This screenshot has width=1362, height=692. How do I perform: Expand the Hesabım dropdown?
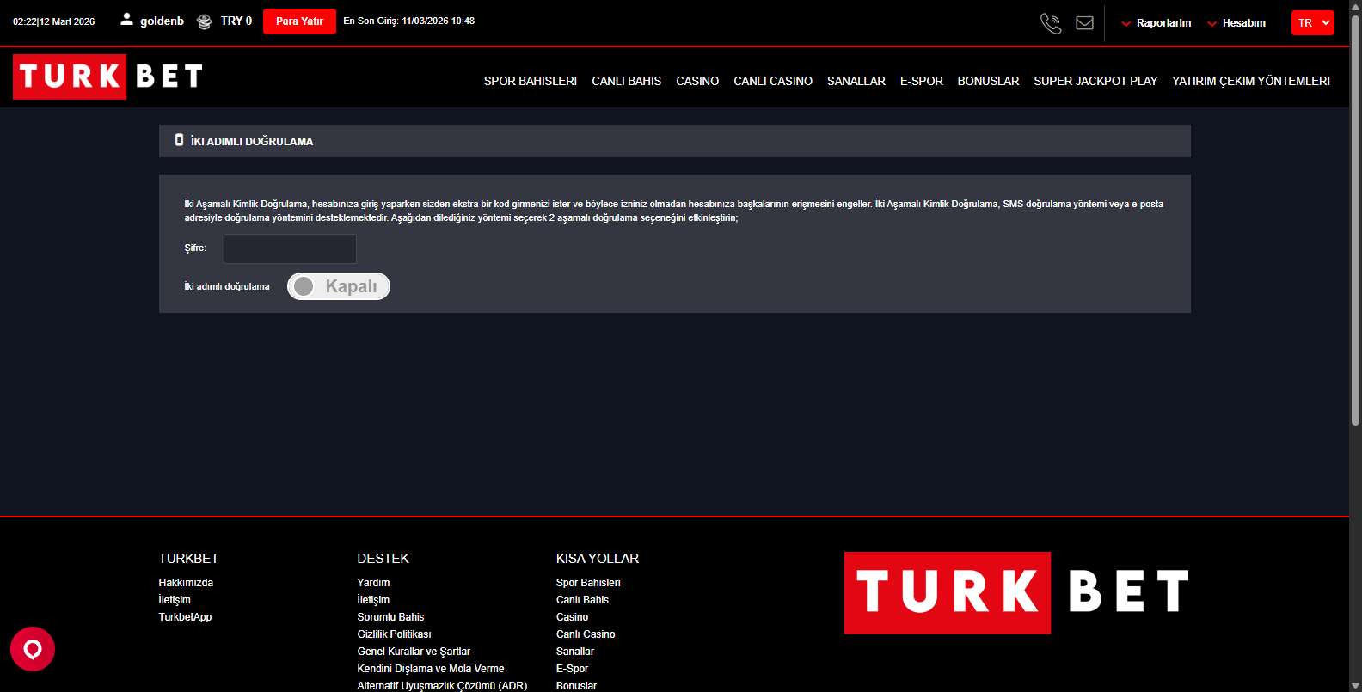pos(1236,23)
